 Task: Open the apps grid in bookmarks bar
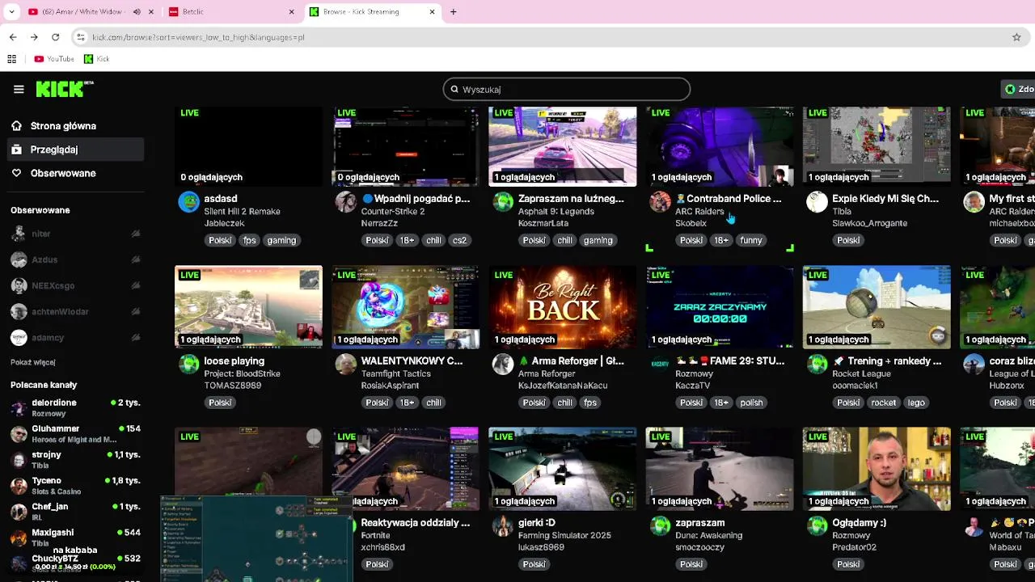click(11, 59)
